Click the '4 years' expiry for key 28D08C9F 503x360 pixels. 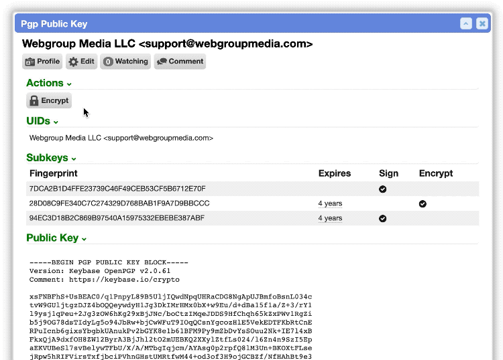pos(330,203)
